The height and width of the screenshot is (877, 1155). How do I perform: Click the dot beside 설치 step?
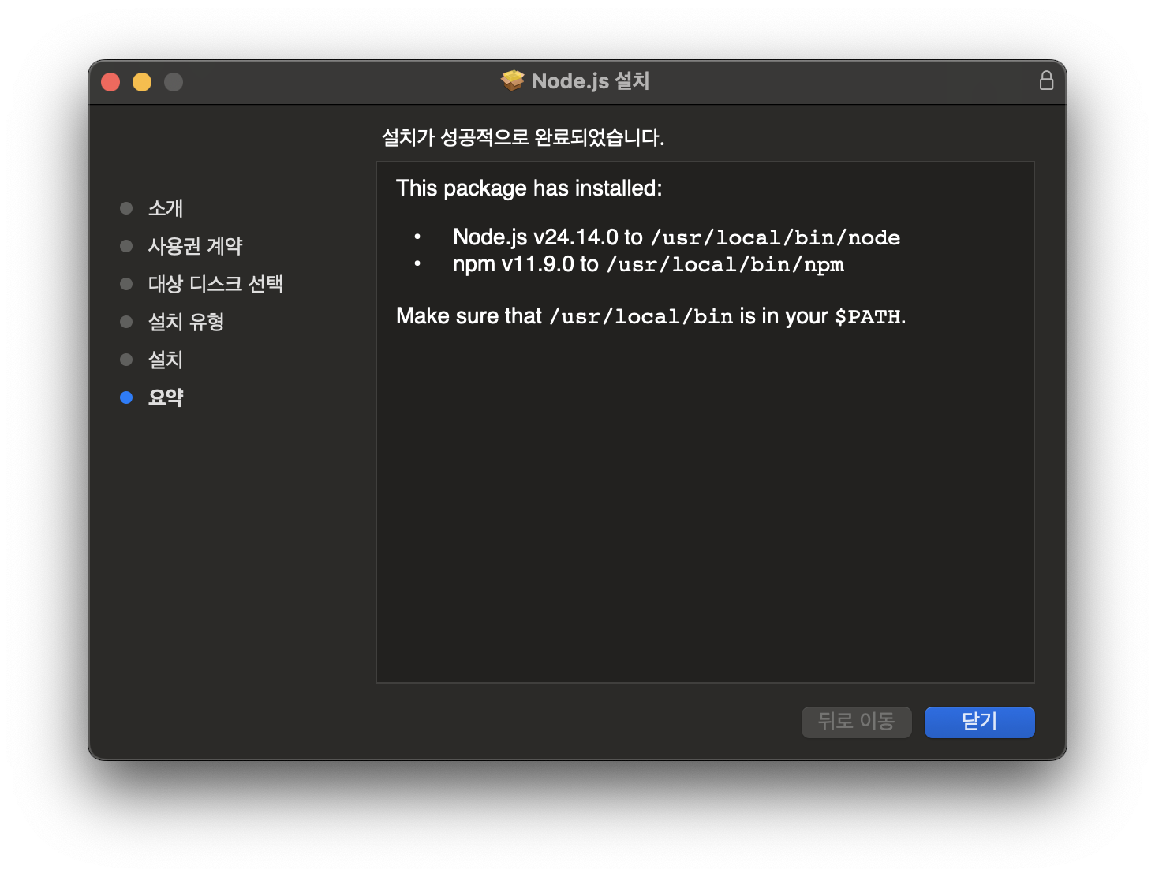[126, 360]
